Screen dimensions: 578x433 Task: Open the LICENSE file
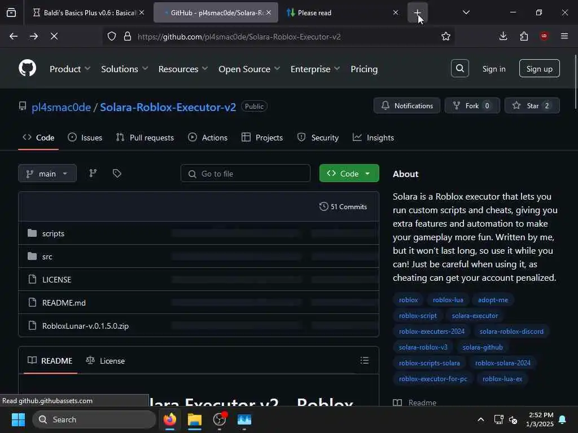(57, 280)
